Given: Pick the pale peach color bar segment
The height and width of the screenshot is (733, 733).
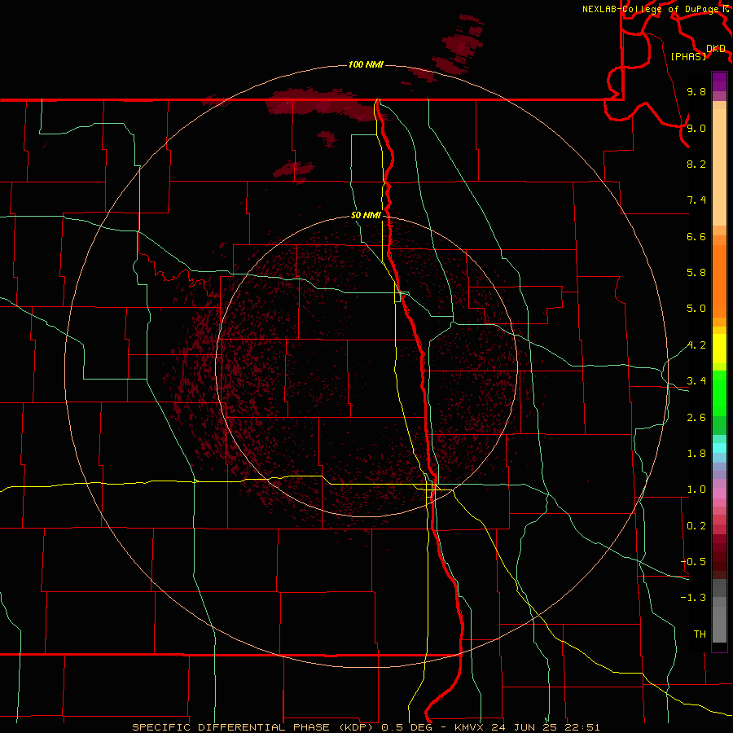Looking at the screenshot, I should [x=719, y=167].
